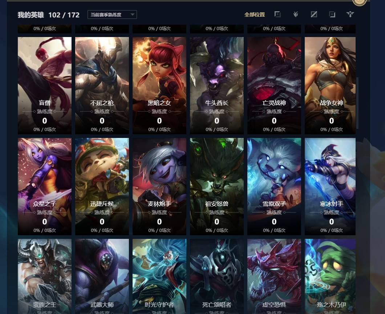Filter champions by Bottom lane role icon
385x314 pixels.
coord(332,15)
